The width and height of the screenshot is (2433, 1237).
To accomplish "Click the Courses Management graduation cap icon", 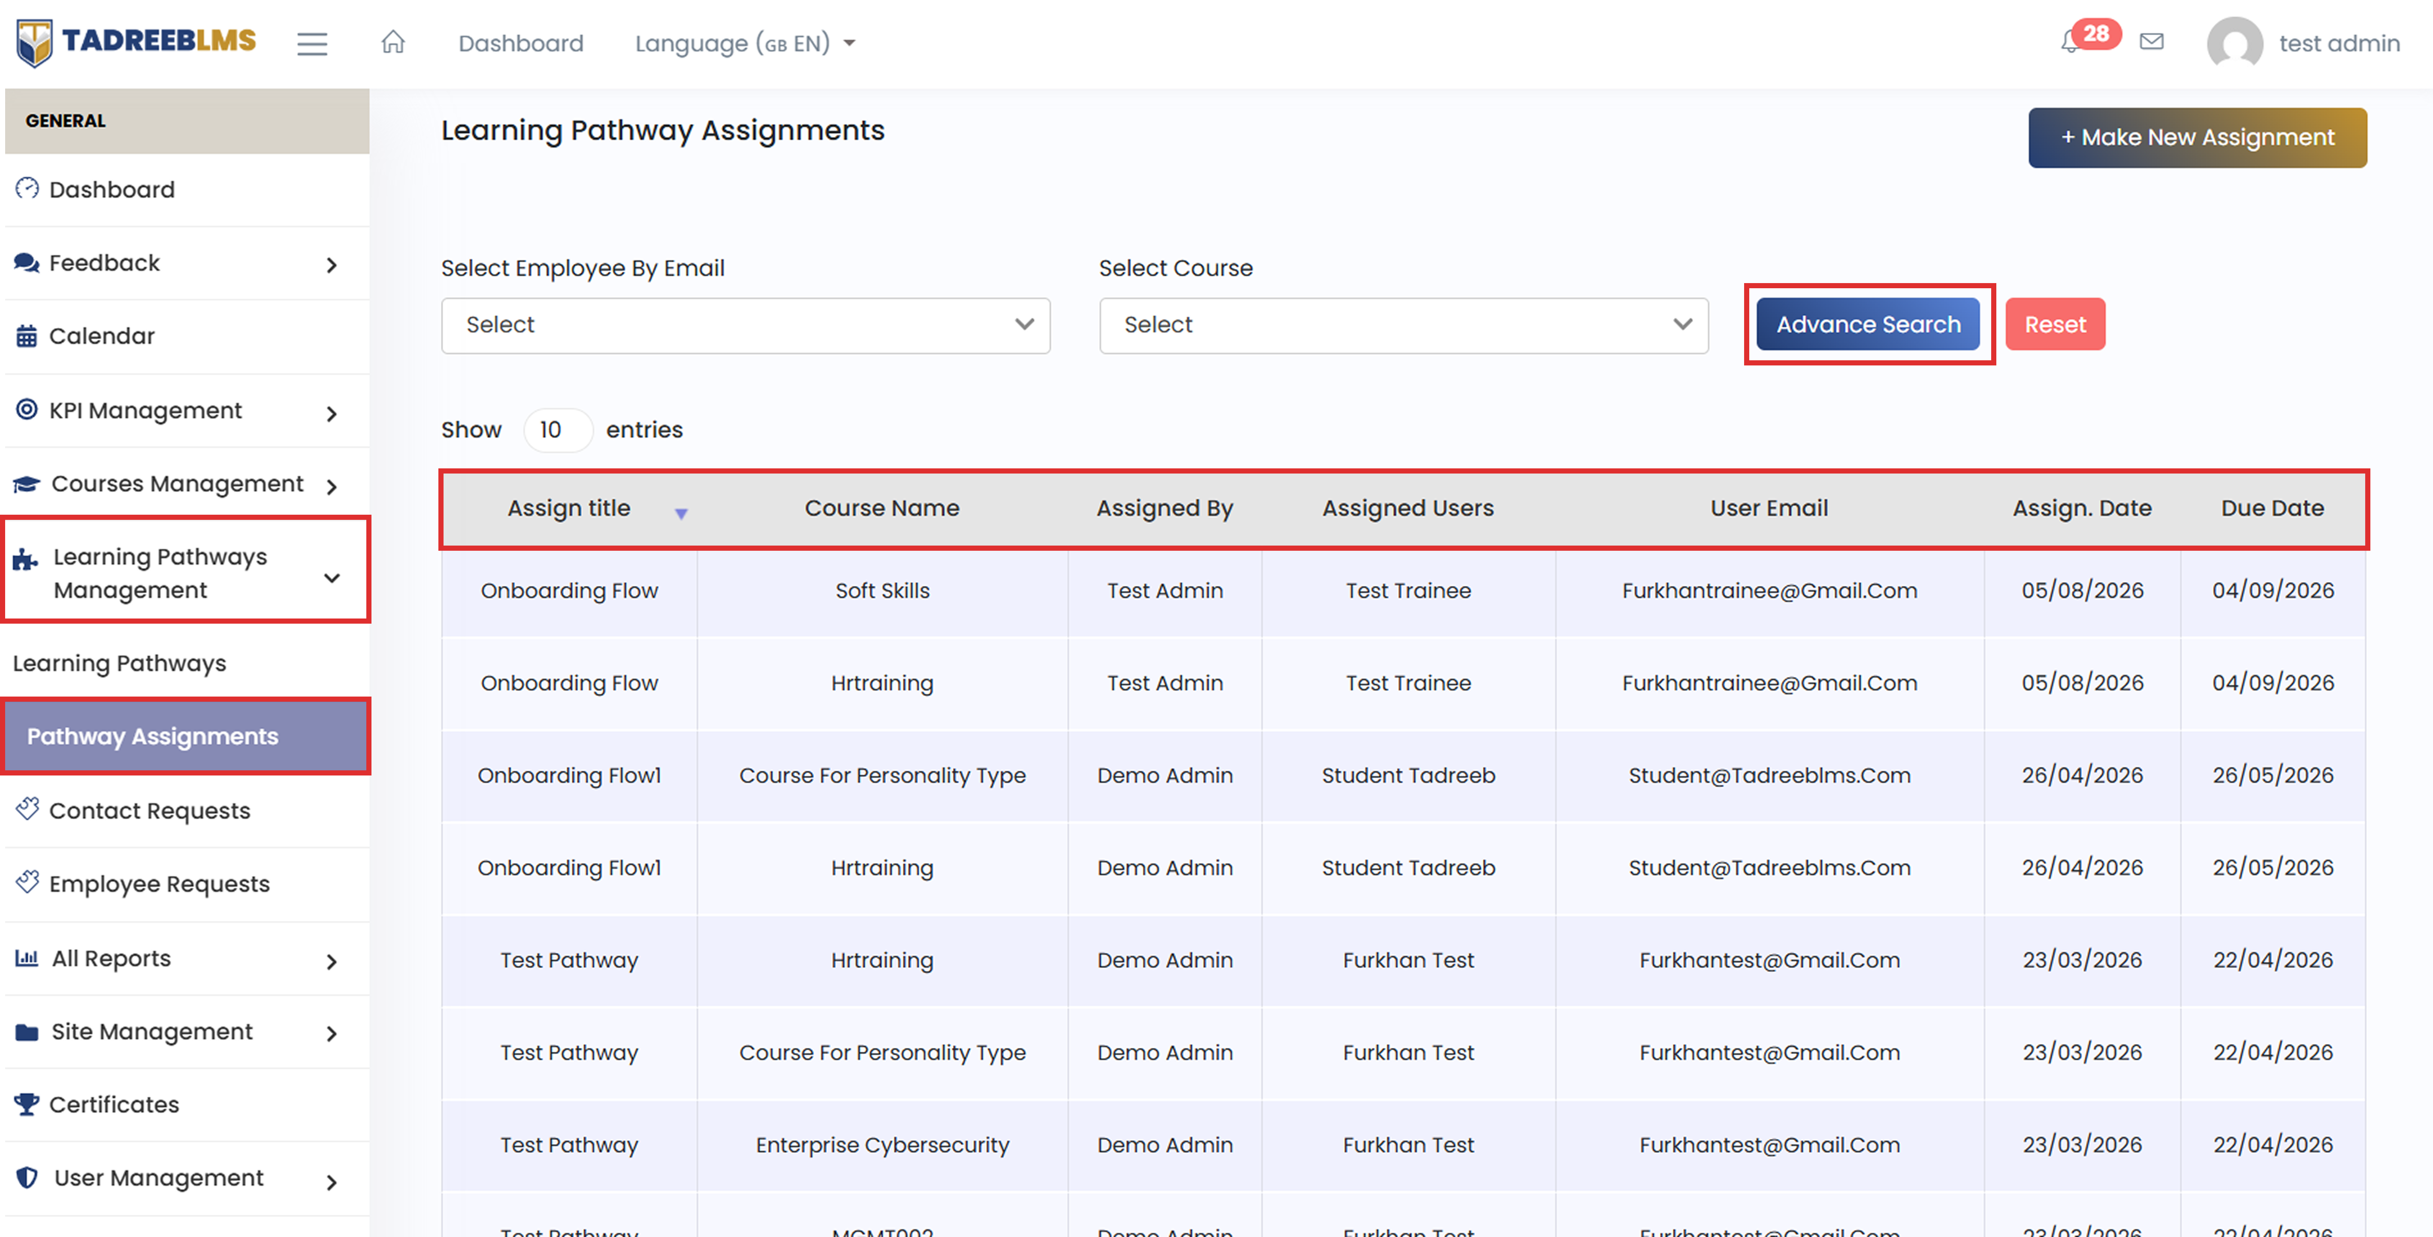I will coord(27,483).
